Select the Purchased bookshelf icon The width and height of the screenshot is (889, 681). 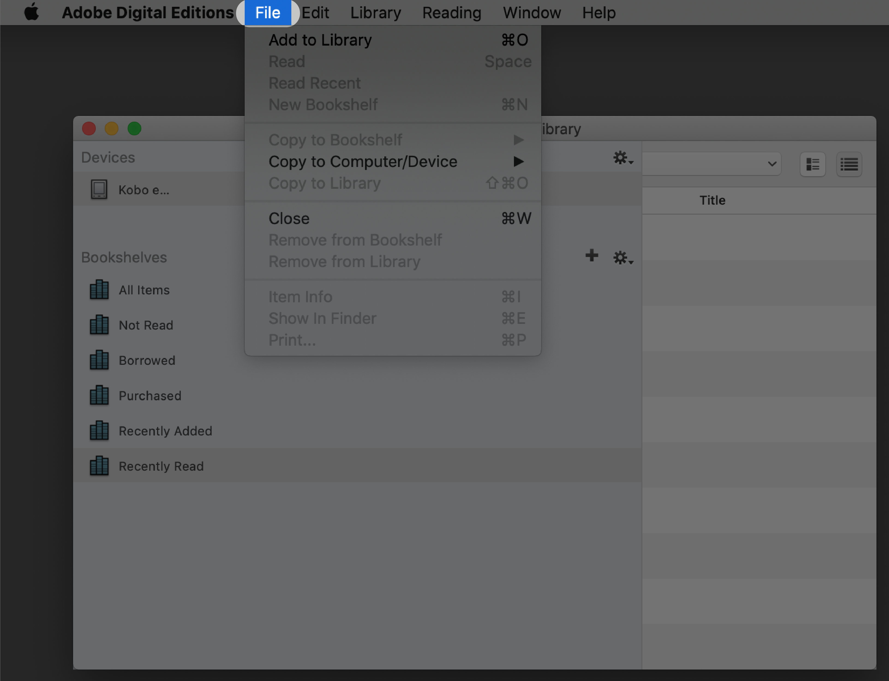99,395
